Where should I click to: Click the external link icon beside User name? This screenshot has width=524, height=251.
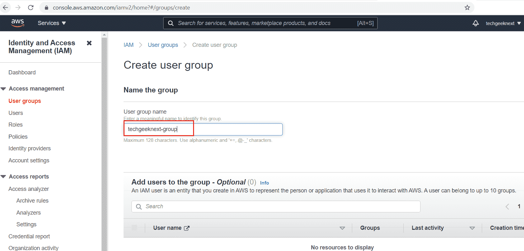(x=187, y=228)
